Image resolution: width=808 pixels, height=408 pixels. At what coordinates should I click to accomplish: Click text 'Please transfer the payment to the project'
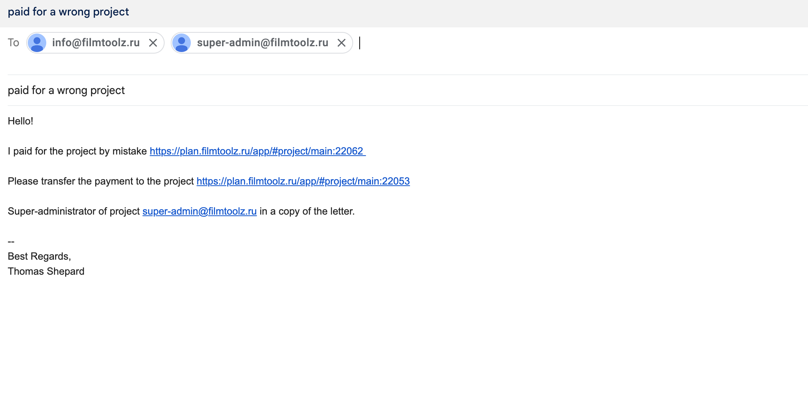(x=101, y=181)
